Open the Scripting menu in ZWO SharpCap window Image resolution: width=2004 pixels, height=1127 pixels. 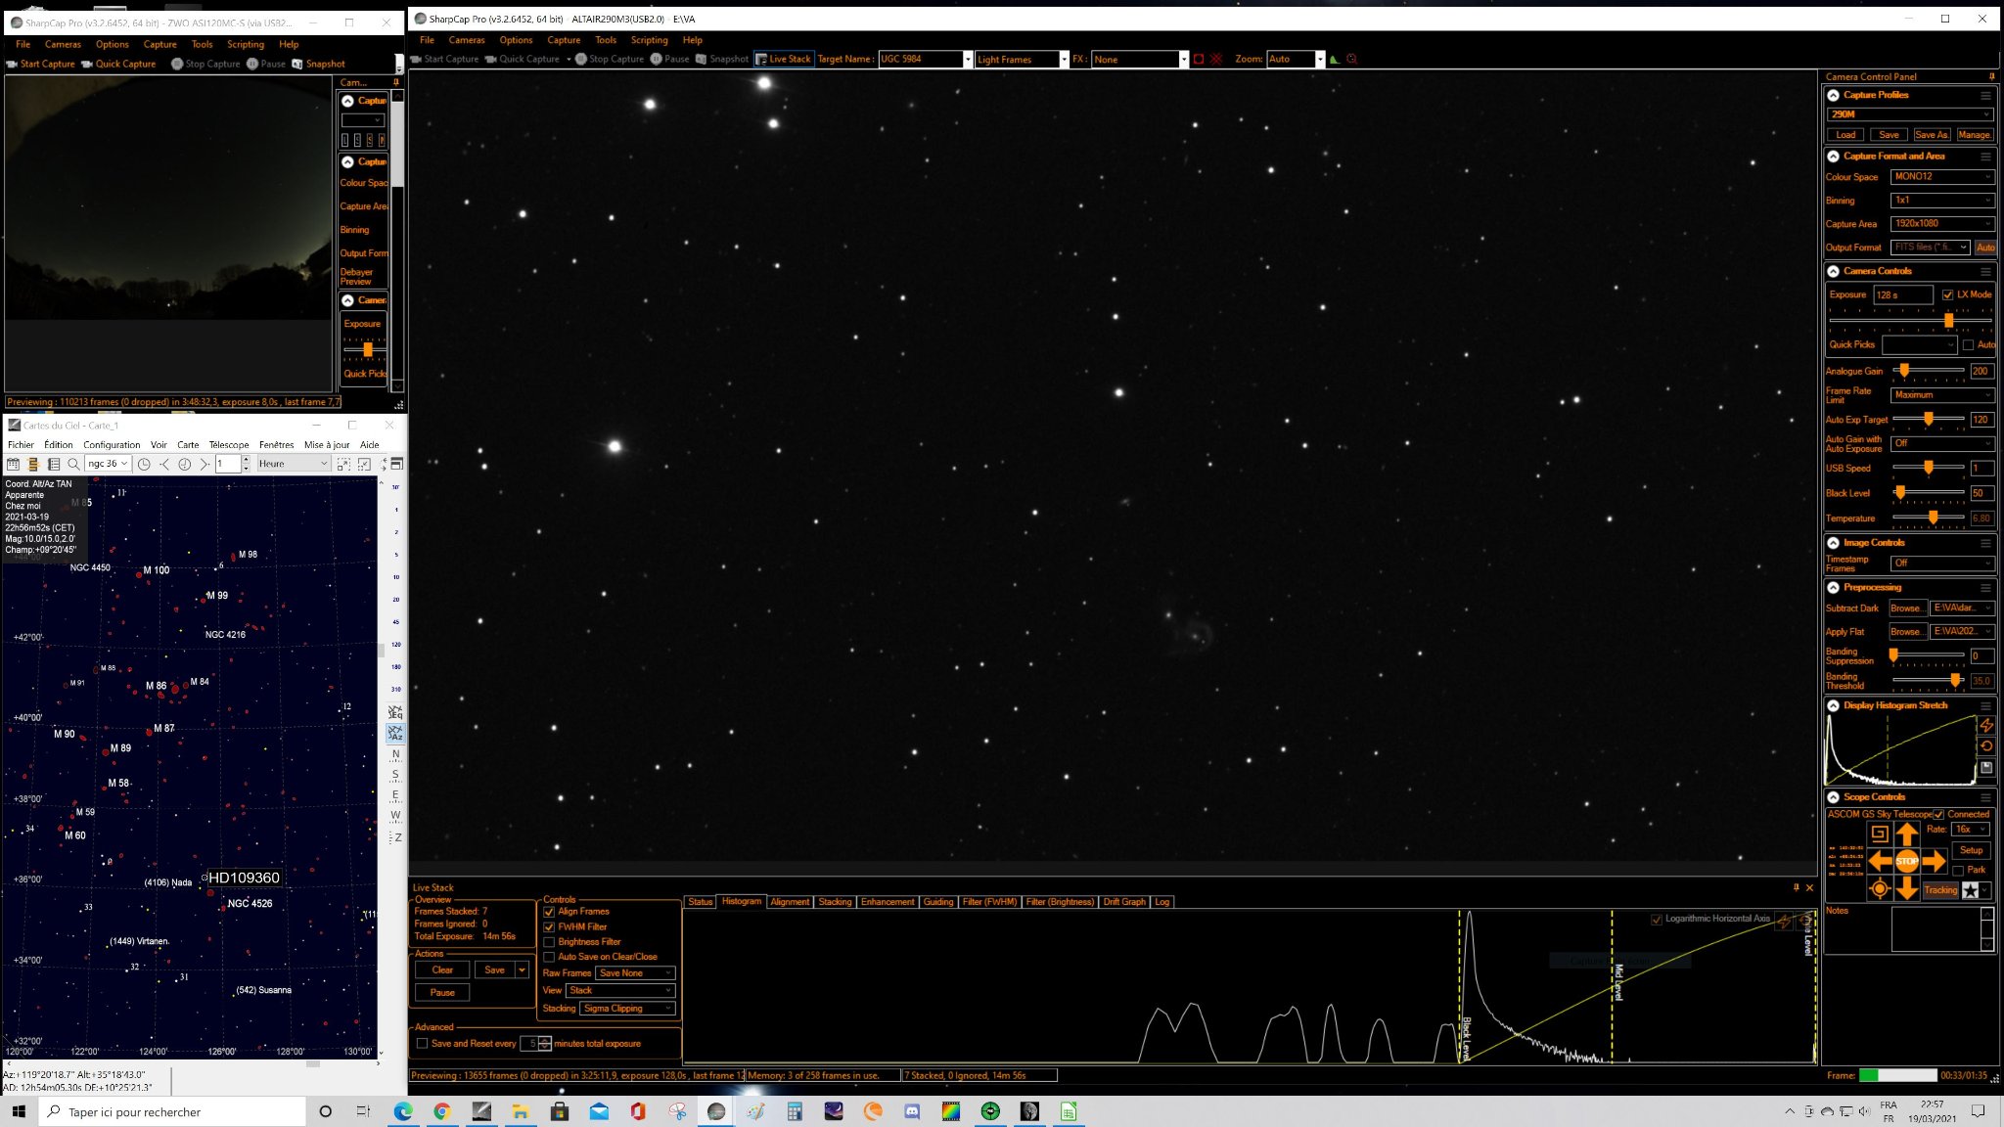(x=246, y=44)
